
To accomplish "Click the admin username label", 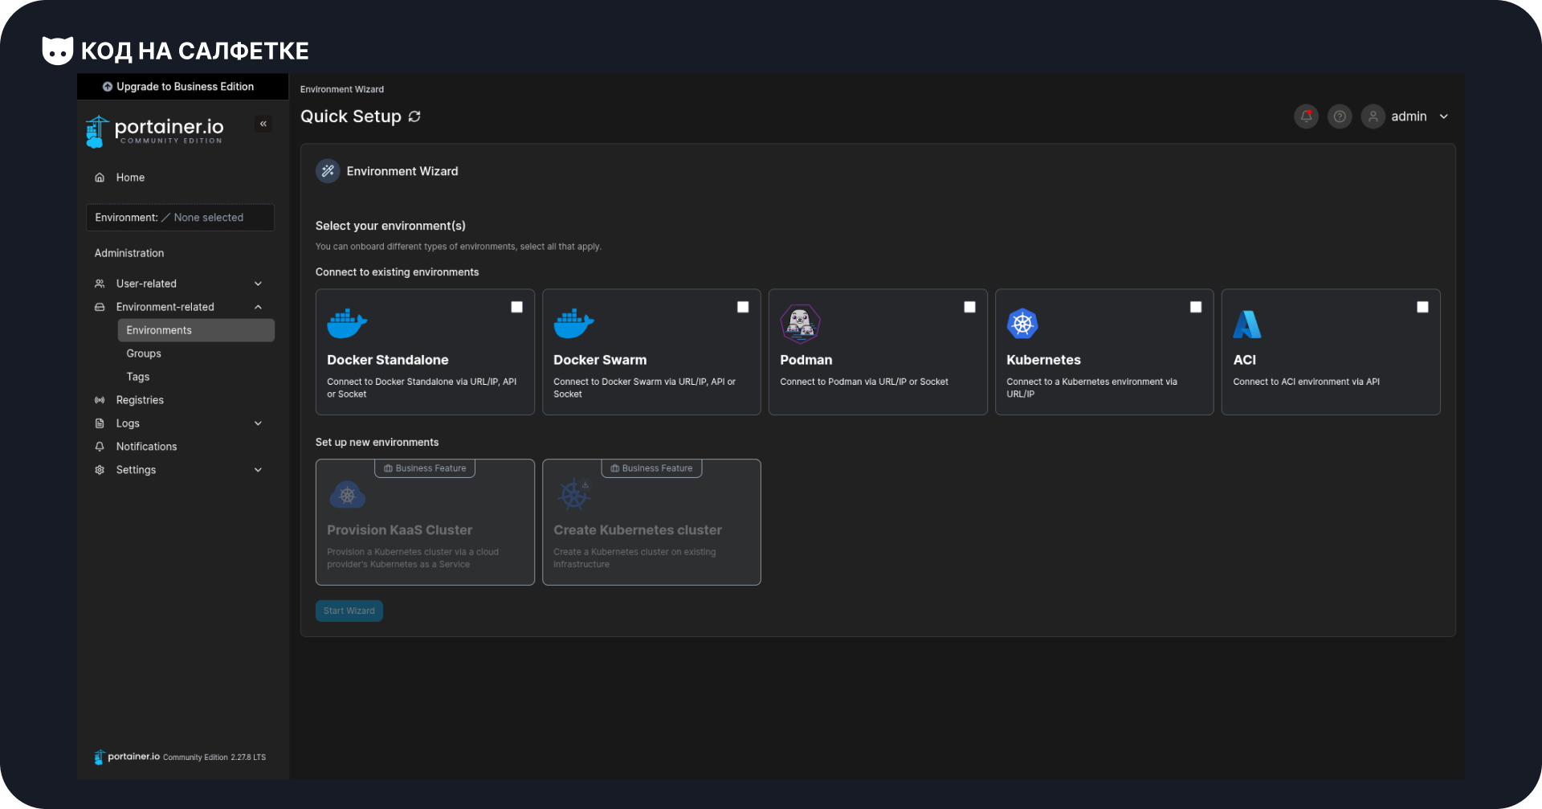I will point(1409,116).
